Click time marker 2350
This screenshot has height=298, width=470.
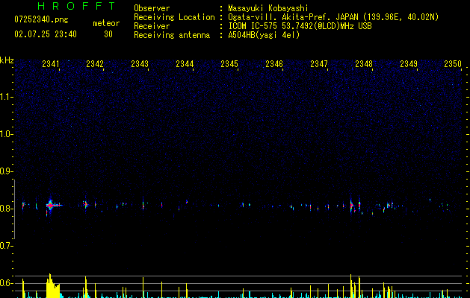[453, 64]
